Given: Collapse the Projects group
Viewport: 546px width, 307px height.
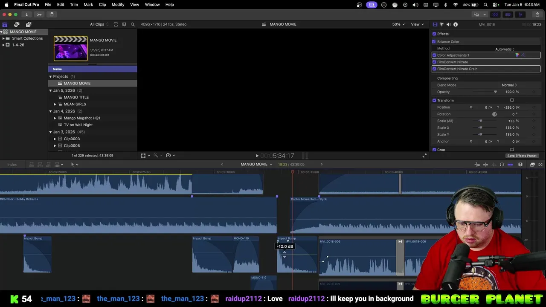Looking at the screenshot, I should (x=50, y=77).
